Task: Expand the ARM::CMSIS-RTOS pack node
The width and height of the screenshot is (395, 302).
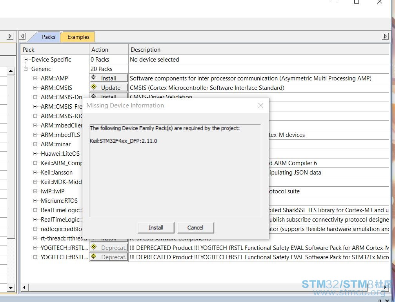Action: [35, 116]
